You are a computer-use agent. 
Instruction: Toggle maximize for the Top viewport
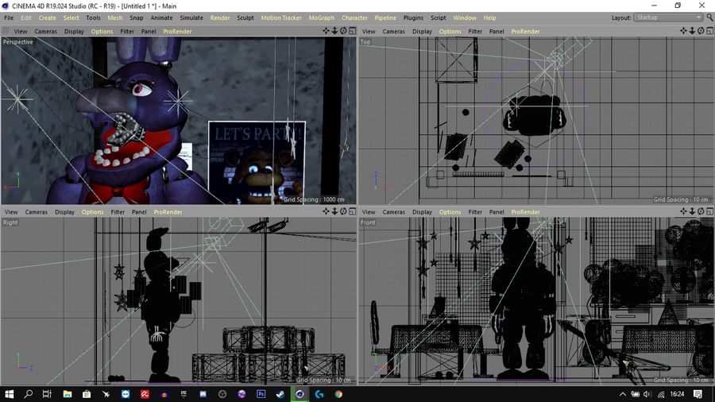(710, 31)
